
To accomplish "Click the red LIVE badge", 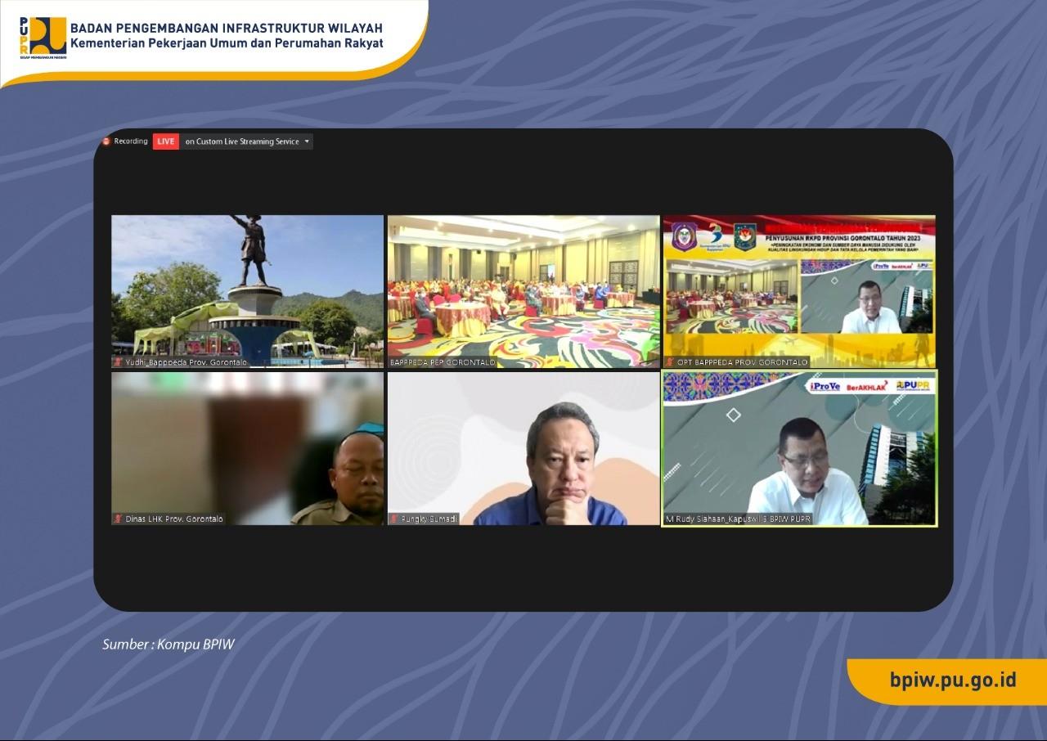I will (166, 141).
